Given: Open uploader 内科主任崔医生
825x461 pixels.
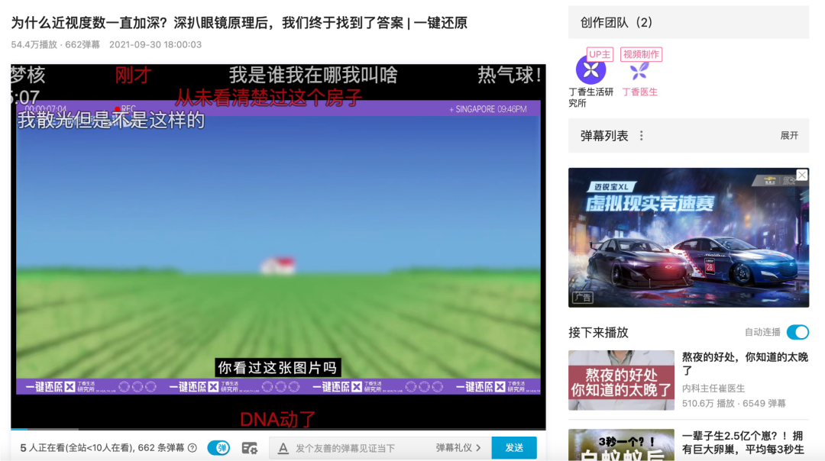Looking at the screenshot, I should pos(713,388).
